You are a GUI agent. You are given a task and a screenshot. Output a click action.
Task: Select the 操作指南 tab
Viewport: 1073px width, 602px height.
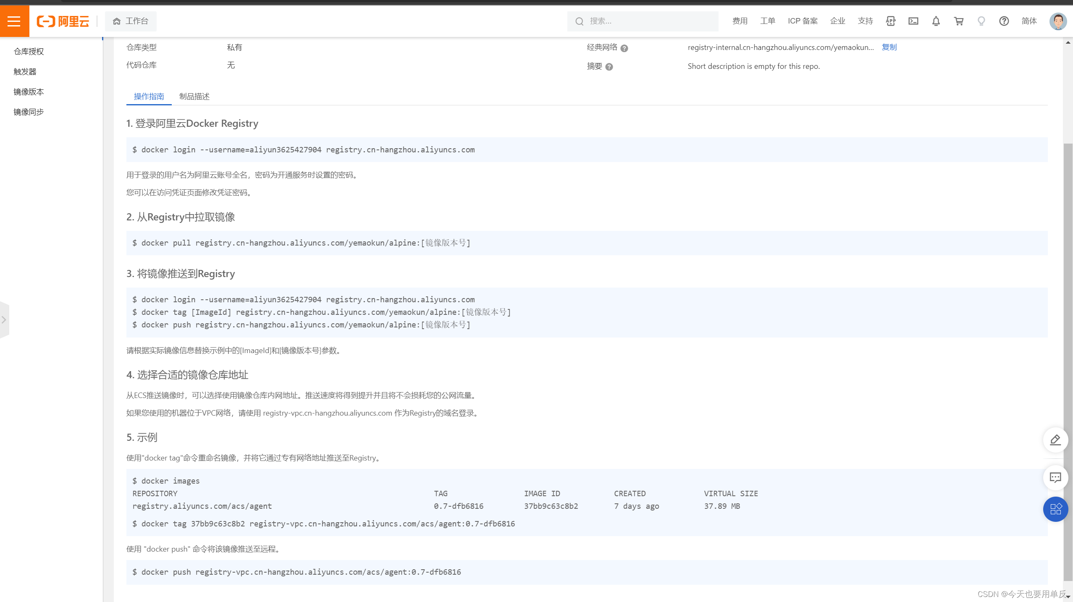pos(148,96)
